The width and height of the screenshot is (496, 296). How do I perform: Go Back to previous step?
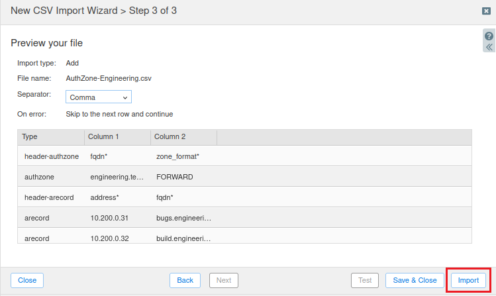click(185, 280)
